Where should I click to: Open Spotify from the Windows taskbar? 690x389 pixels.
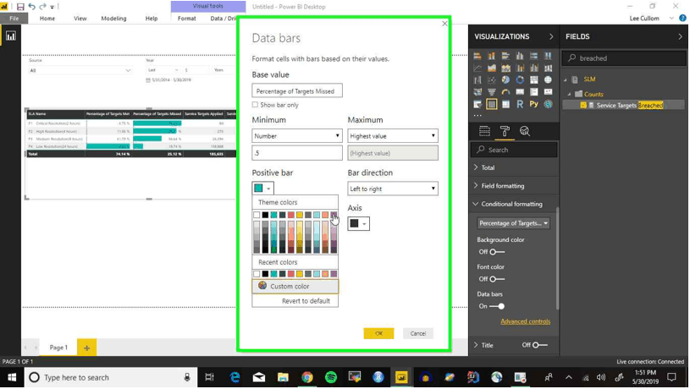pos(331,377)
